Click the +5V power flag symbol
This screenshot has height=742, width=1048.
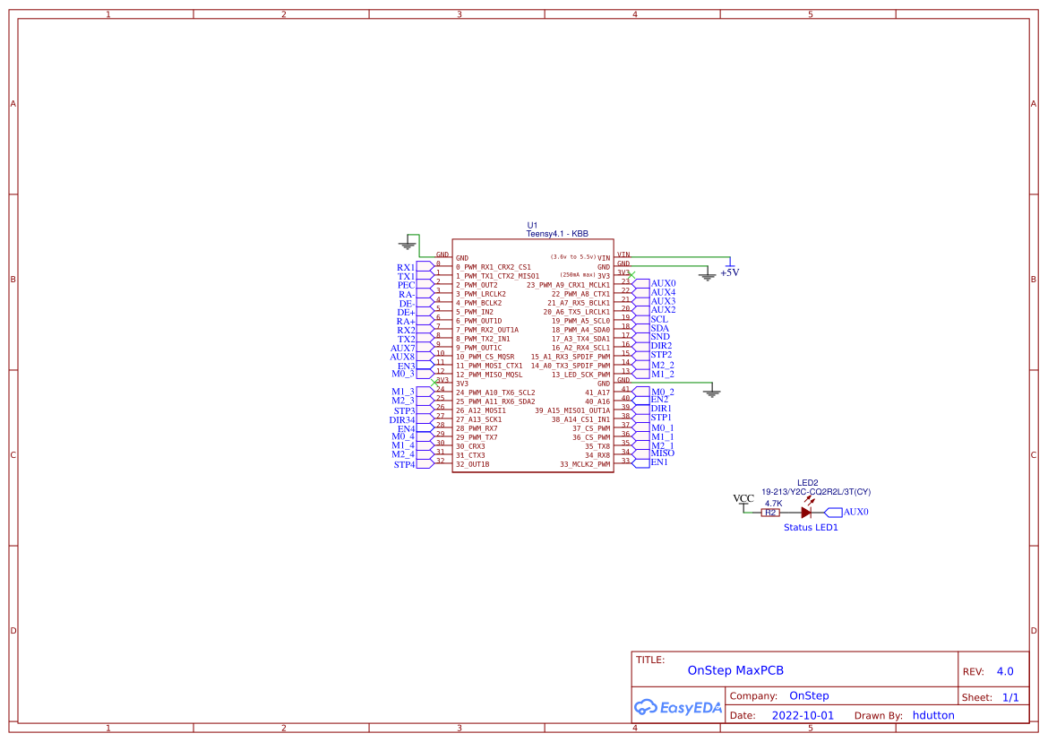coord(731,267)
